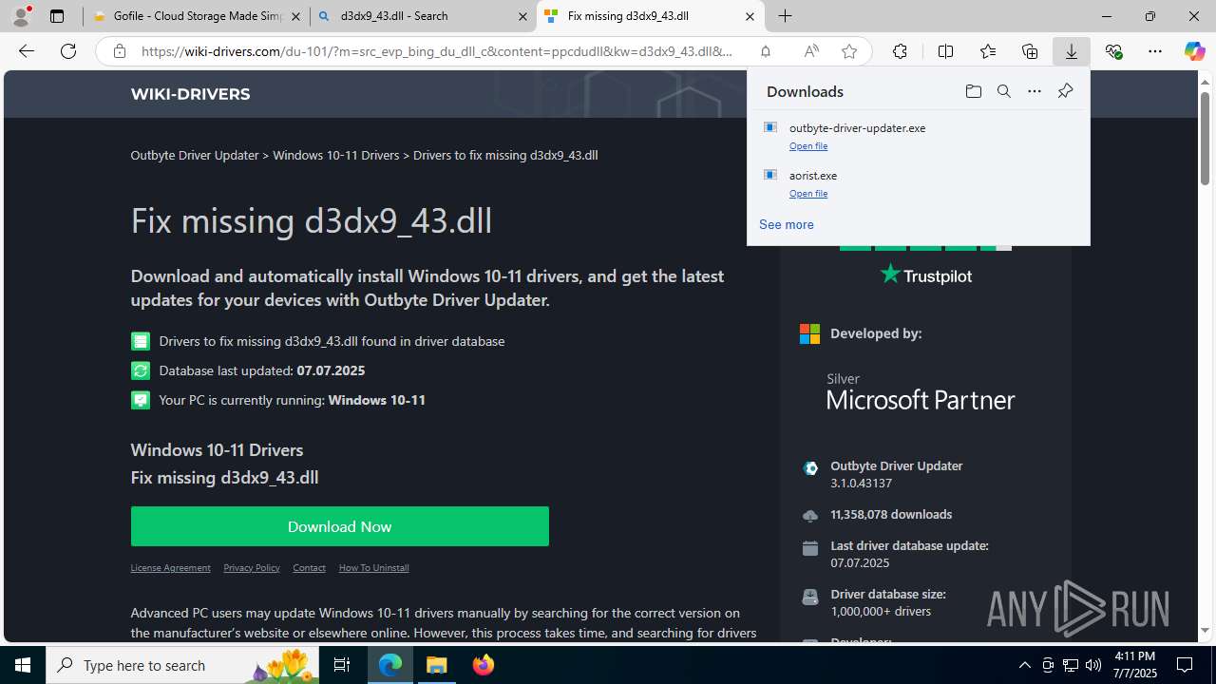The height and width of the screenshot is (684, 1216).
Task: Open the Edge profile icon
Action: tap(21, 16)
